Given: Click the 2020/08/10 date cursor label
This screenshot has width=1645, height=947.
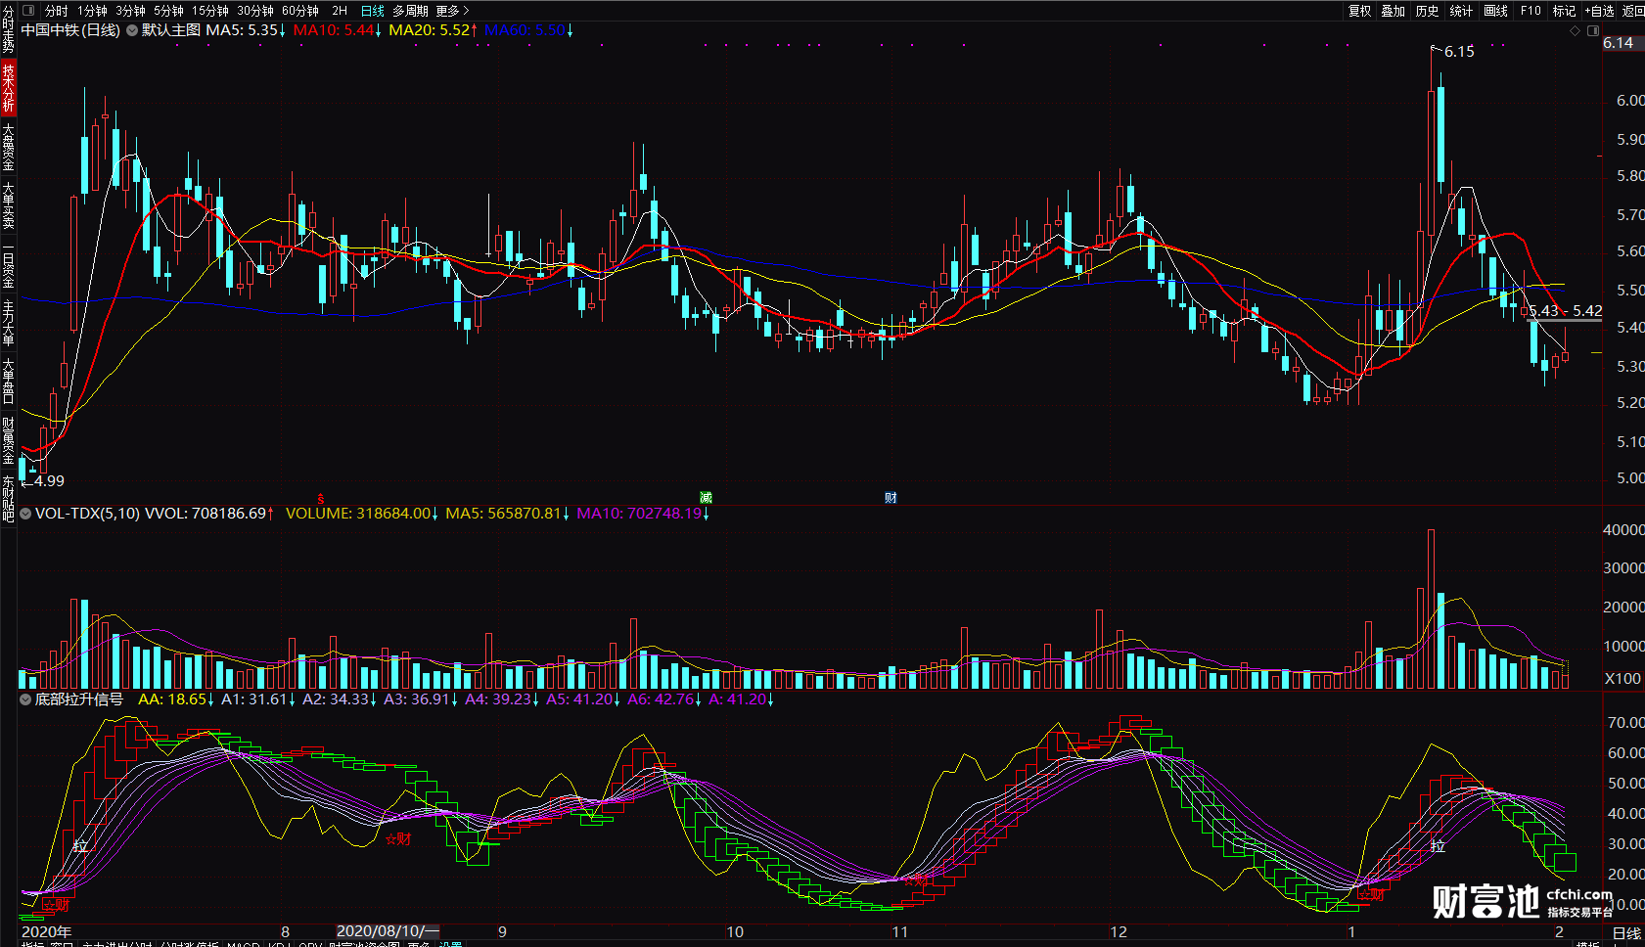Looking at the screenshot, I should point(388,931).
